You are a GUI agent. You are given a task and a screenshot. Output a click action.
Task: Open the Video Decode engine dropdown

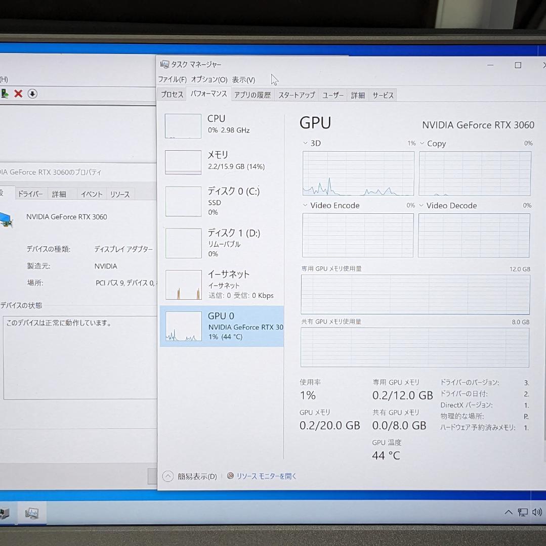click(x=421, y=205)
